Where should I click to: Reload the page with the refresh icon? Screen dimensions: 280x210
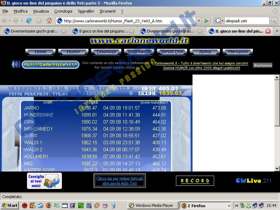coord(29,21)
